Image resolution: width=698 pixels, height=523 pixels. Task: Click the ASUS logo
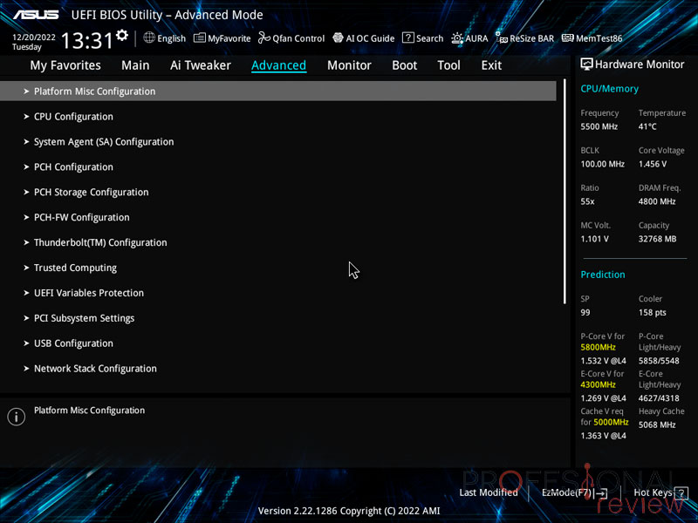point(36,15)
